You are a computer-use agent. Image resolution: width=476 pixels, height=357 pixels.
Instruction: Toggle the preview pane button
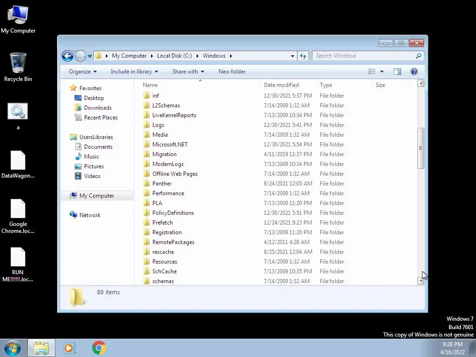pyautogui.click(x=397, y=72)
